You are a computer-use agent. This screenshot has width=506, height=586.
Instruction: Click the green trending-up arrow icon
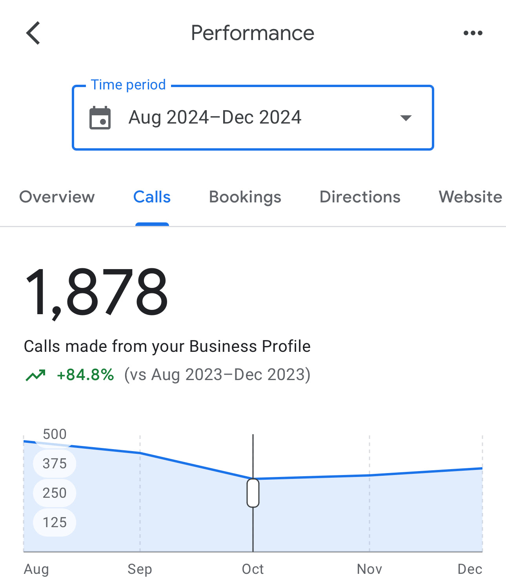35,375
